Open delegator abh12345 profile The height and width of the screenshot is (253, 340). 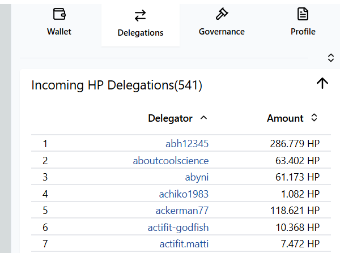tap(187, 144)
